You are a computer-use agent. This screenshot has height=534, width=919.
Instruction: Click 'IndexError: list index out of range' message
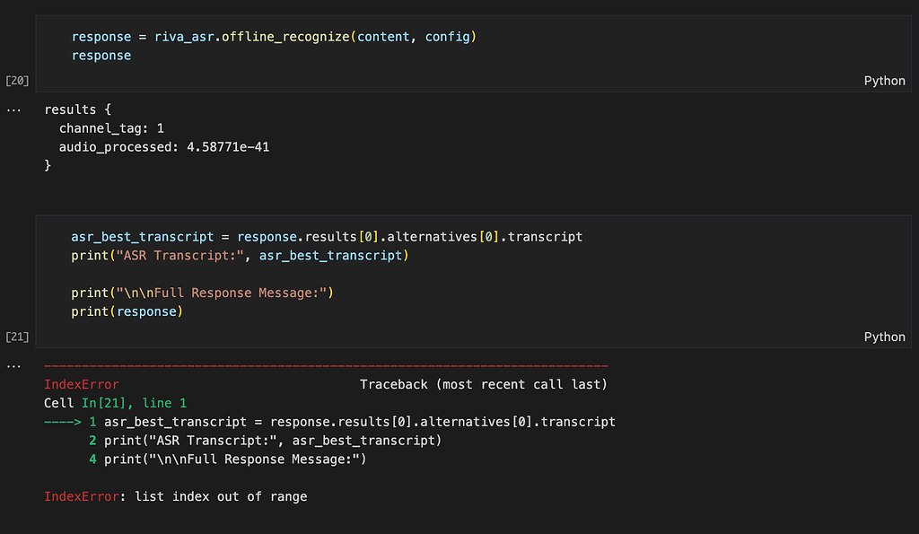[175, 496]
